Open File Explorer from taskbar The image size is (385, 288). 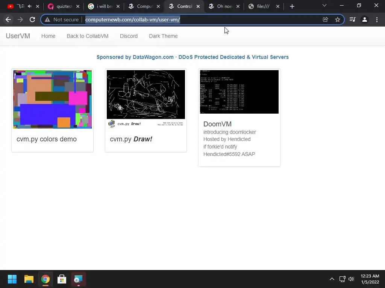point(29,279)
